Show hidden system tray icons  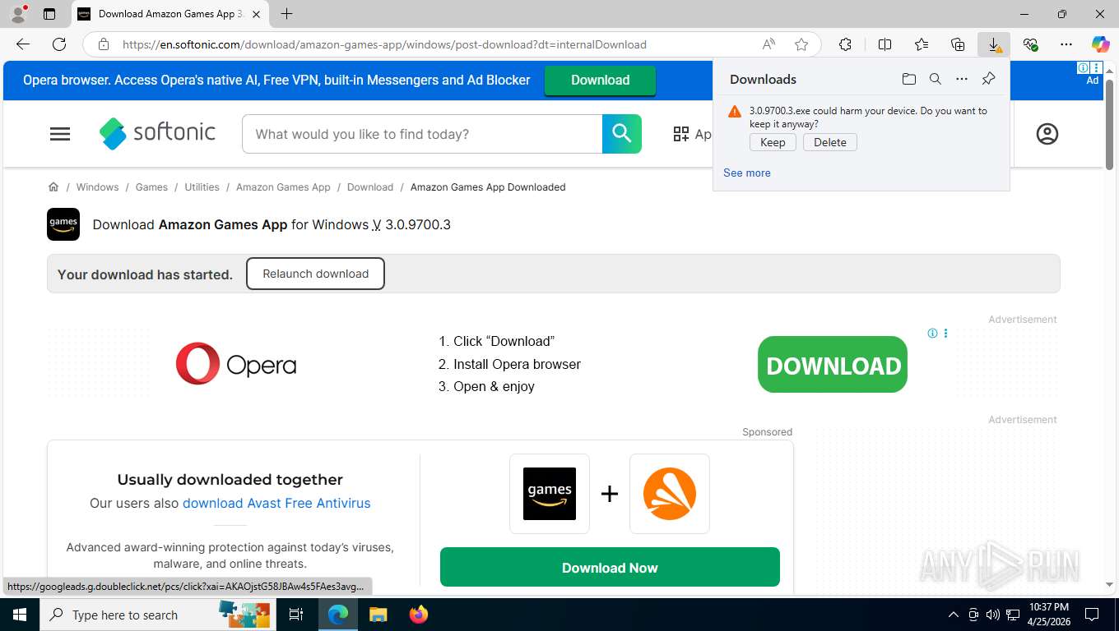pos(954,615)
